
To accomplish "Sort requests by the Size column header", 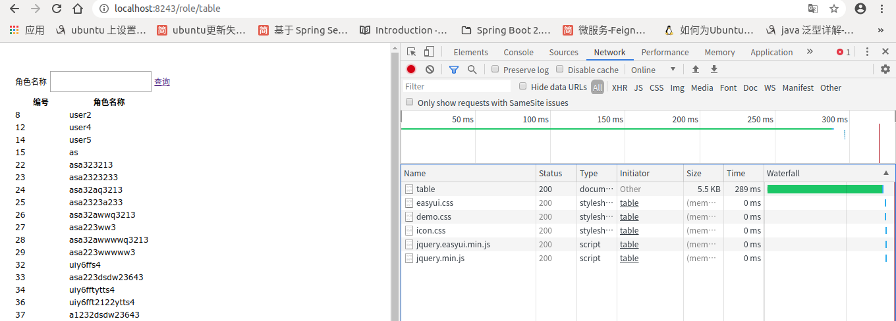I will pos(703,173).
